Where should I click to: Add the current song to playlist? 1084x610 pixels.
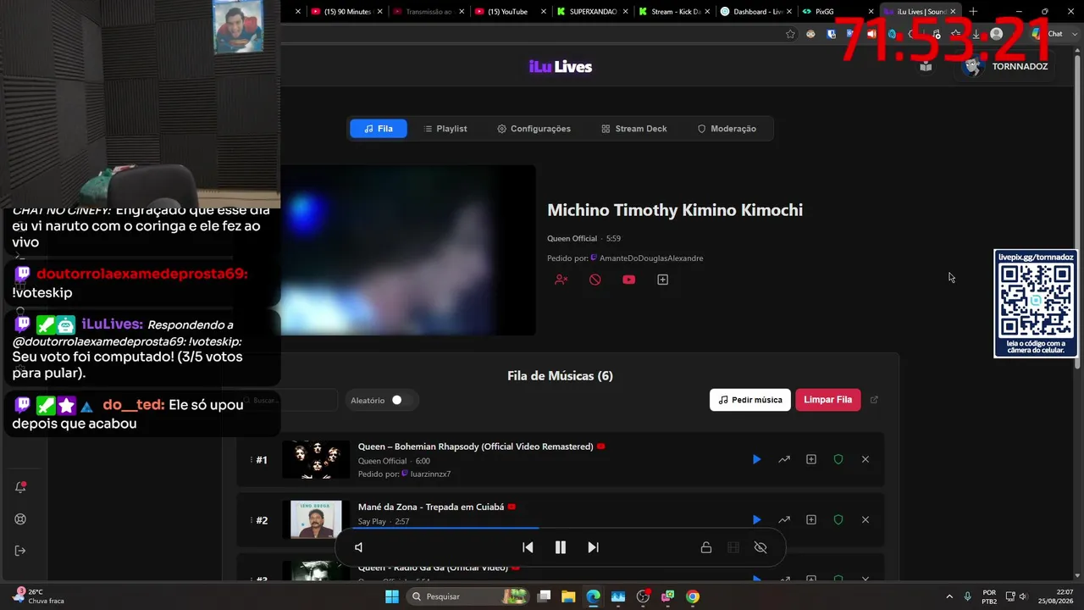click(662, 280)
